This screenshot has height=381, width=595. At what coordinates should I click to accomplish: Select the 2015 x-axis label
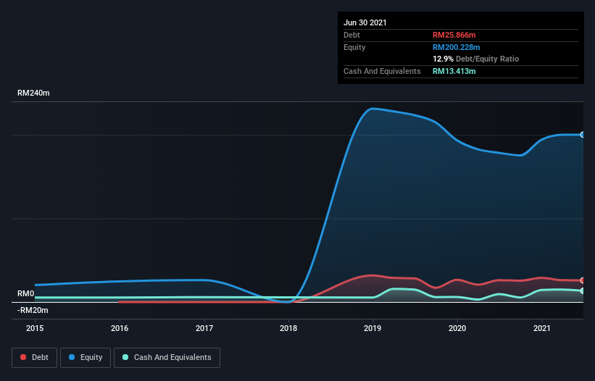click(35, 328)
